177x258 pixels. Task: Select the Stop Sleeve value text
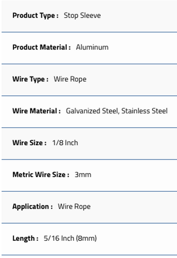pos(82,16)
